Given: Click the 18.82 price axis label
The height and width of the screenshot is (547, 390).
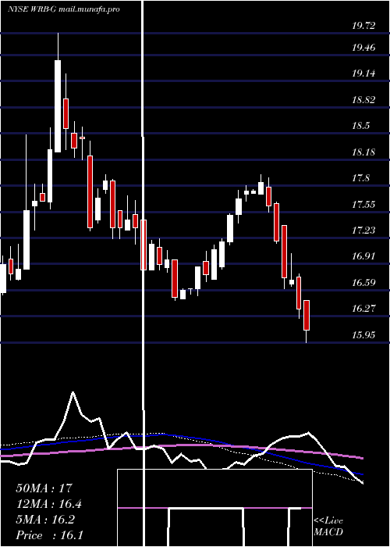Looking at the screenshot, I should pos(363,100).
